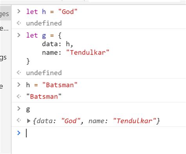Select the undefined result after the g declaration
The image size is (186, 154).
tap(44, 73)
